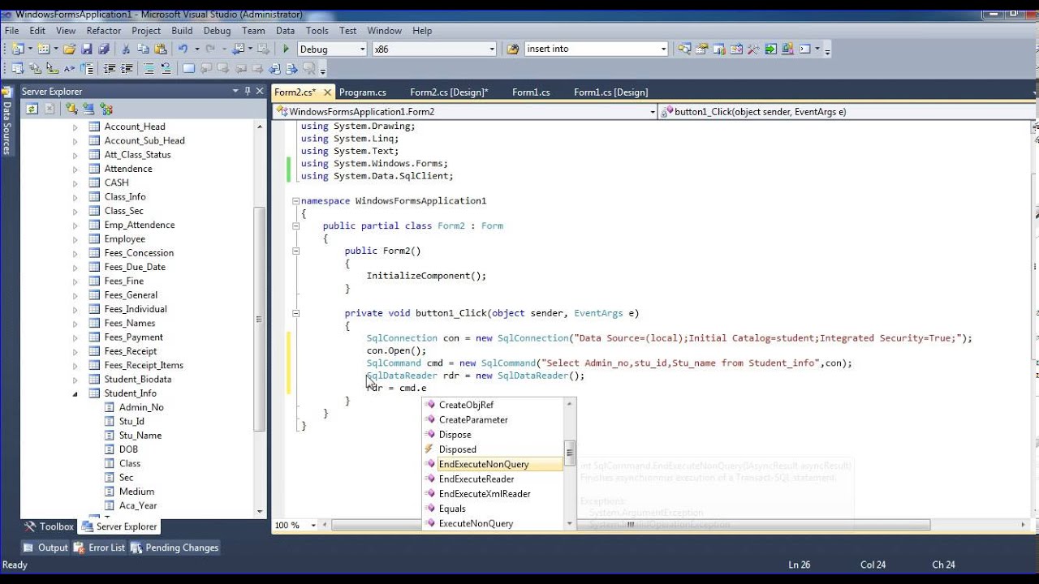Expand the Fees_Payment table node
This screenshot has width=1039, height=584.
click(75, 337)
